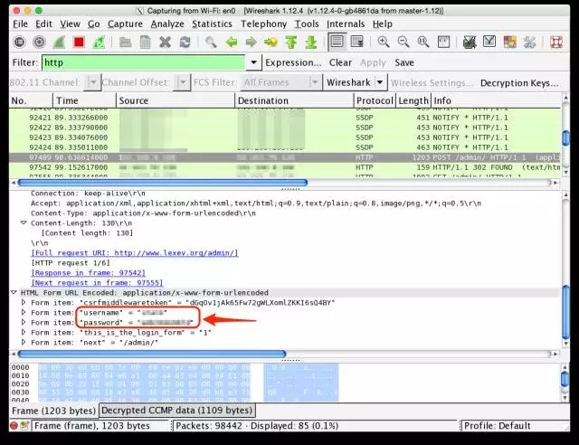Viewport: 579px width, 445px height.
Task: Click the lifebuoy Help icon in toolbar
Action: (555, 42)
